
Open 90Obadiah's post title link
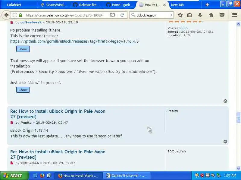point(58,154)
